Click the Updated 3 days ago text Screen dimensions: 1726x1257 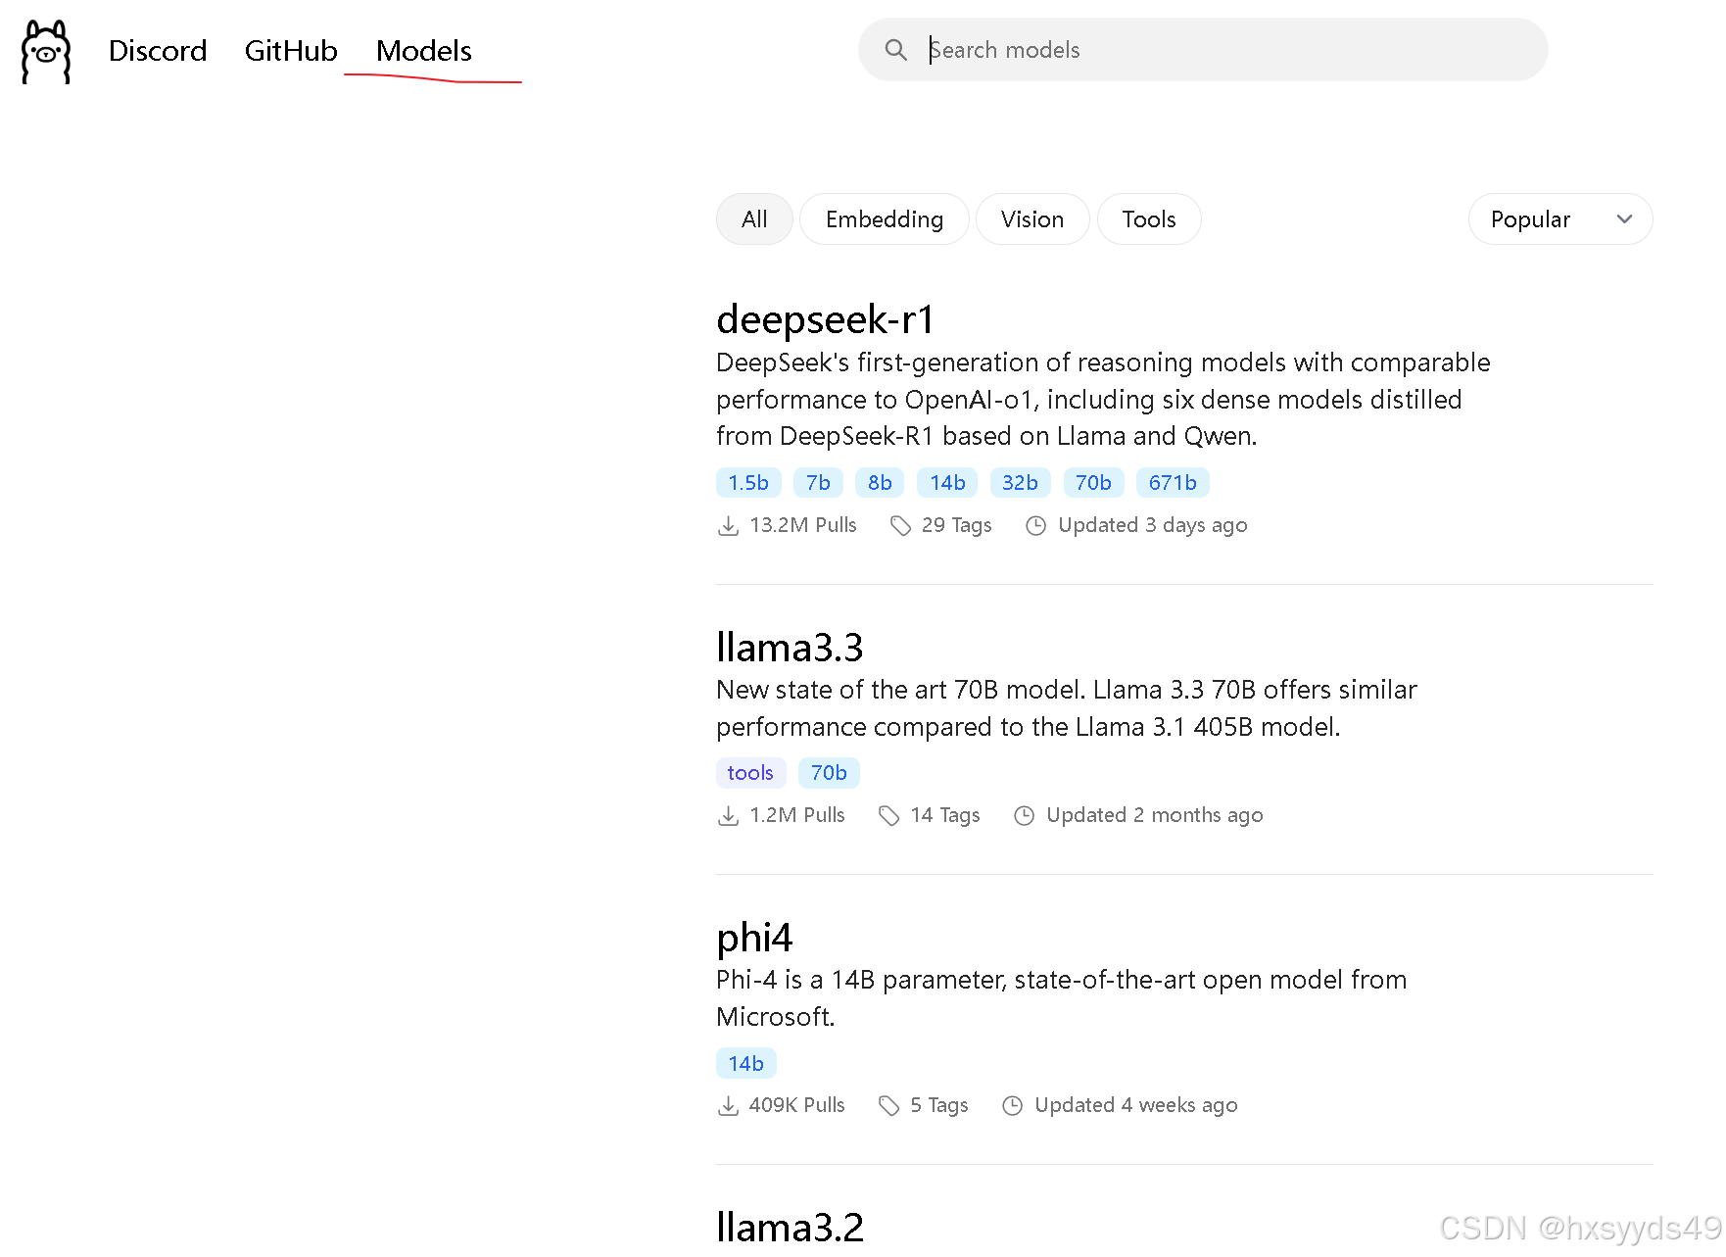tap(1153, 525)
